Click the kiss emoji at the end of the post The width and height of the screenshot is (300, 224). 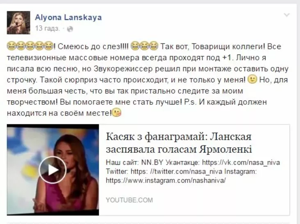click(116, 112)
